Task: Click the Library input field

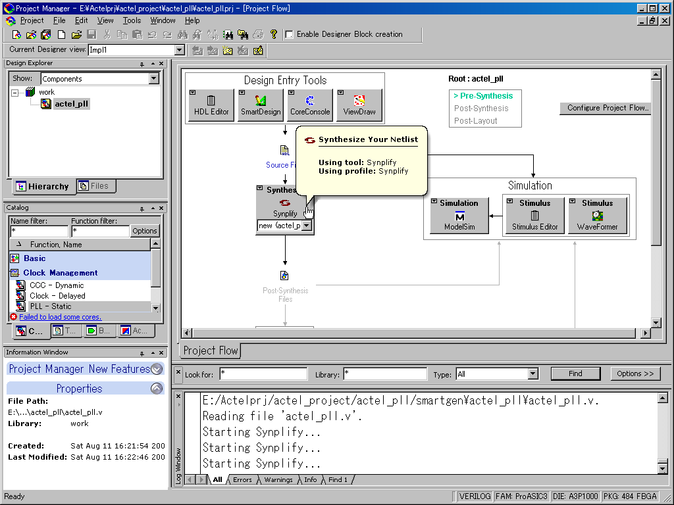Action: tap(384, 374)
